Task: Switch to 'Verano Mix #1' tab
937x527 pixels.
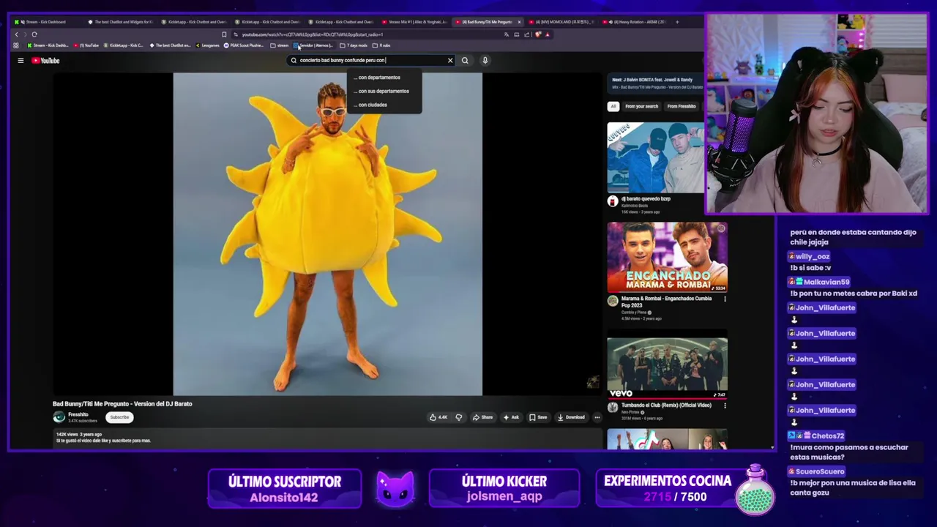Action: (x=414, y=22)
